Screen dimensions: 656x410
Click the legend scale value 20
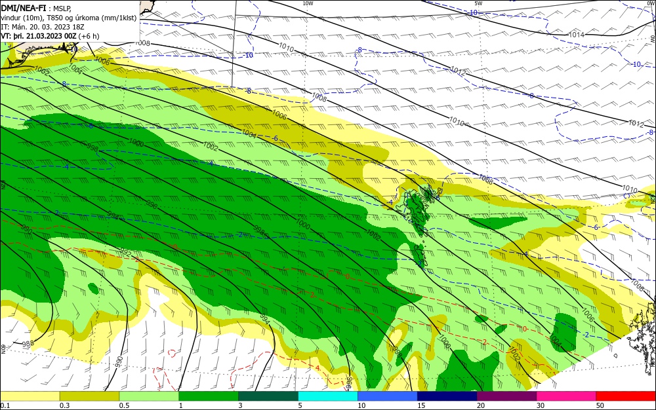click(481, 405)
